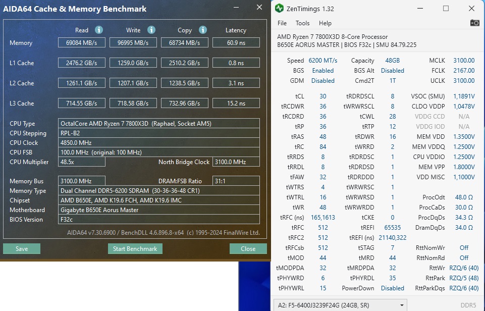Click the DDR5 label in ZenTimings
This screenshot has height=311, width=485.
[468, 305]
